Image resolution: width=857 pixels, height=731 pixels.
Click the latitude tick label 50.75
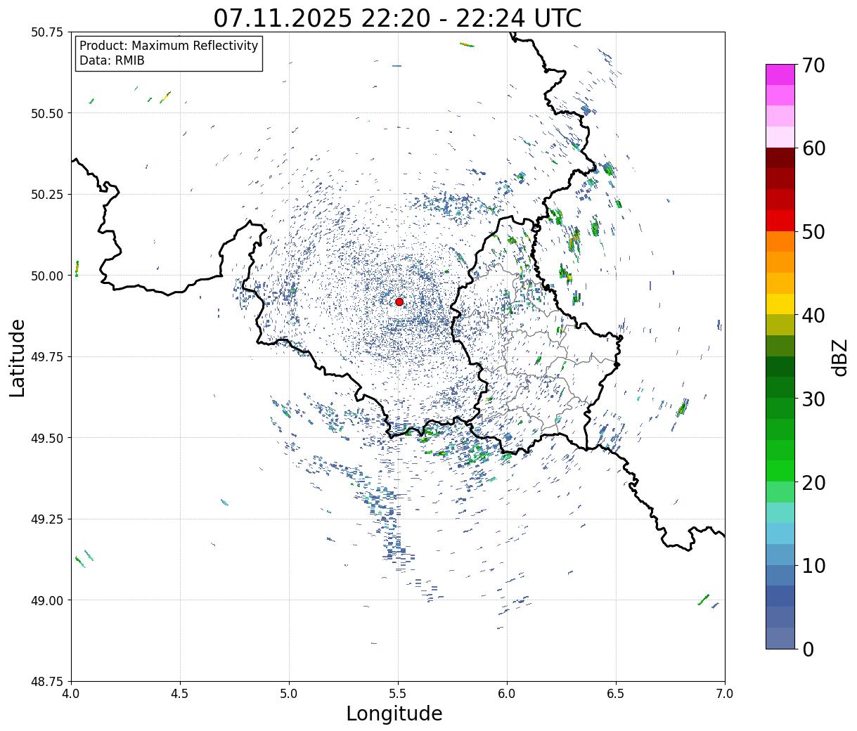click(47, 32)
